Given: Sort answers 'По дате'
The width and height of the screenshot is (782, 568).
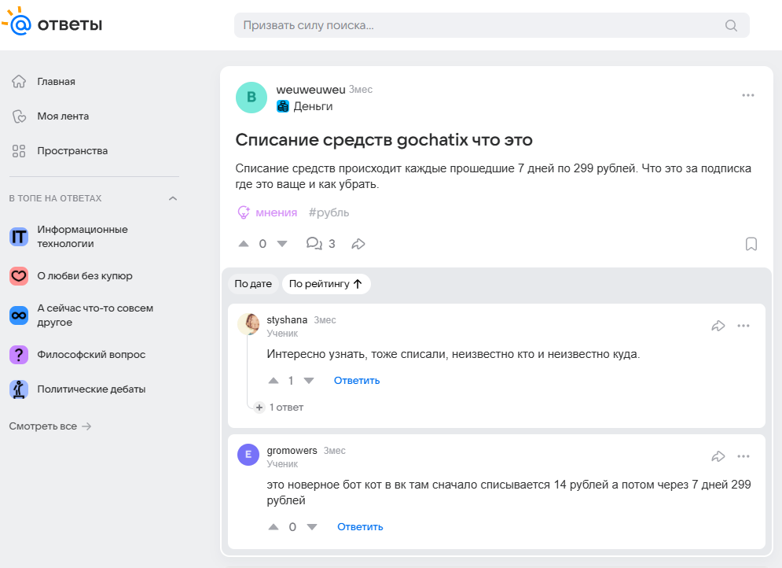Looking at the screenshot, I should (x=253, y=284).
